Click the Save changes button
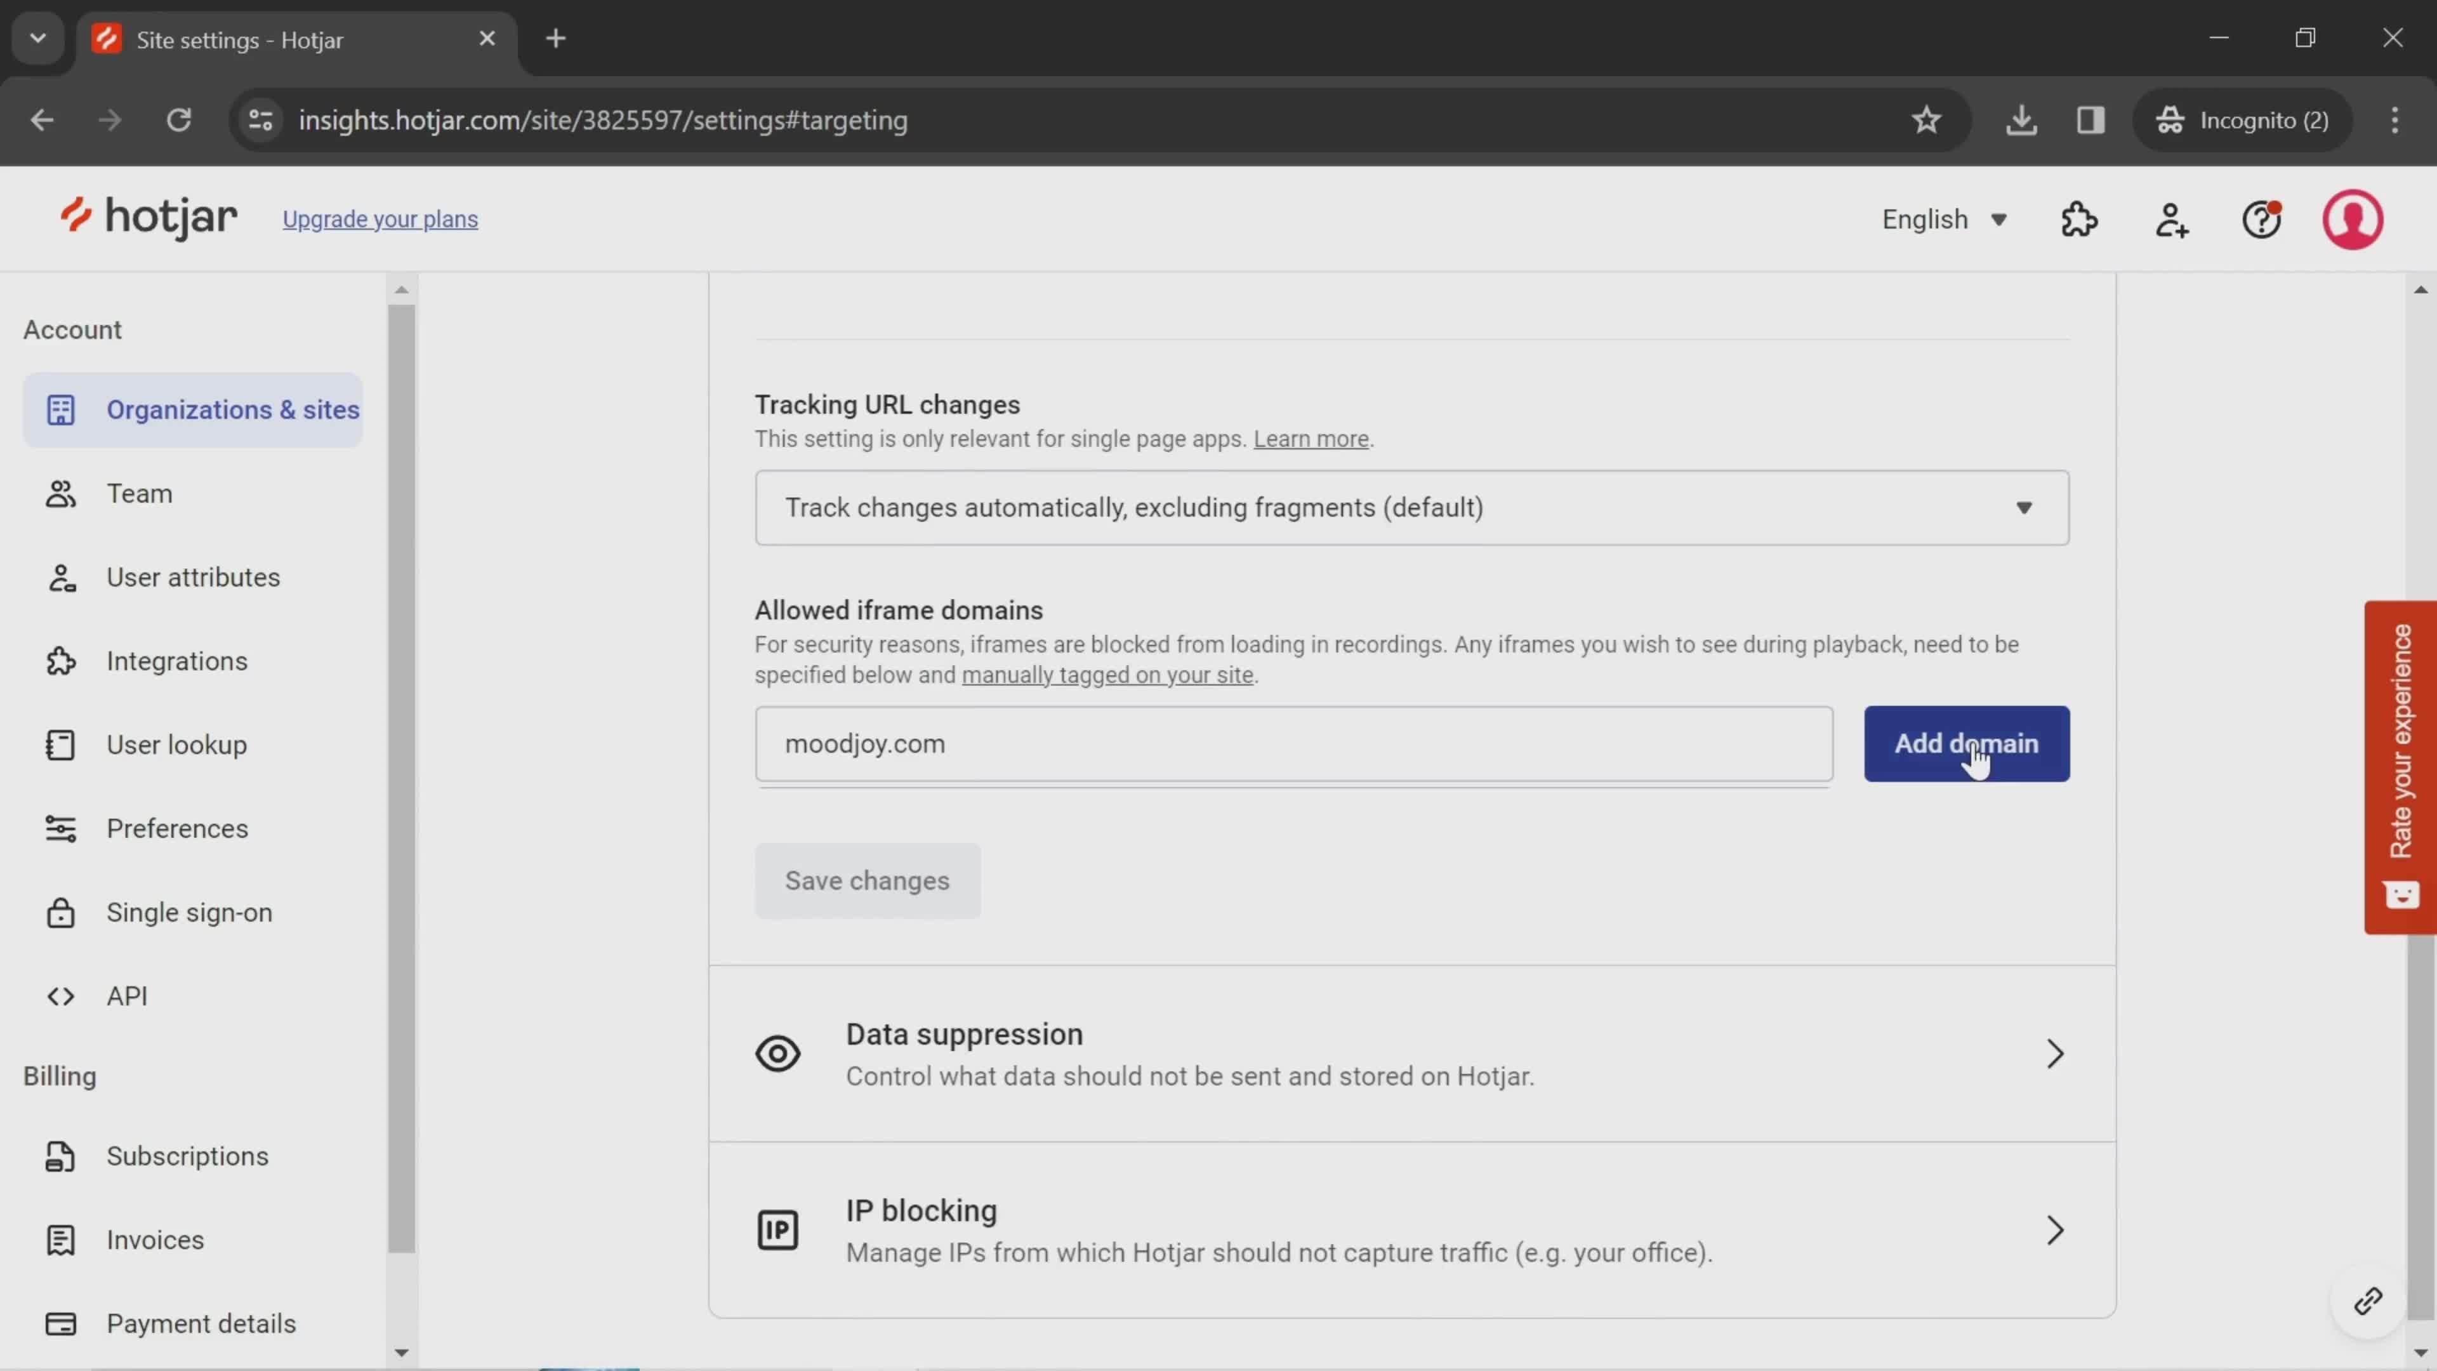This screenshot has width=2437, height=1371. (x=868, y=881)
